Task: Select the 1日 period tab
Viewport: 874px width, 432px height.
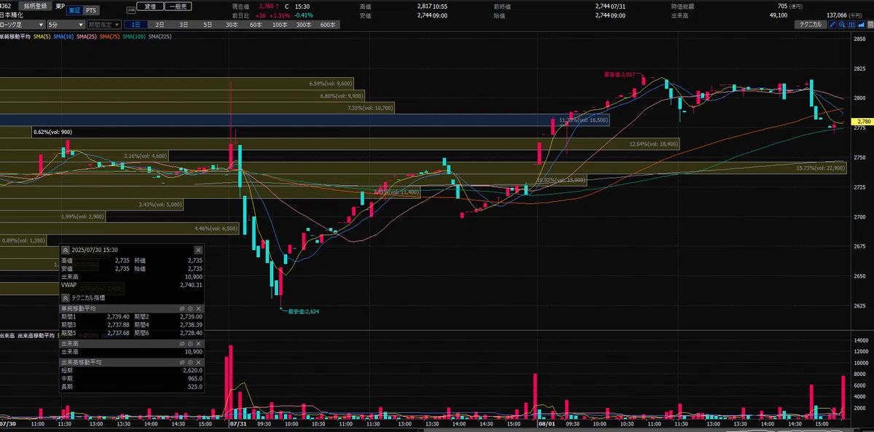Action: point(136,25)
